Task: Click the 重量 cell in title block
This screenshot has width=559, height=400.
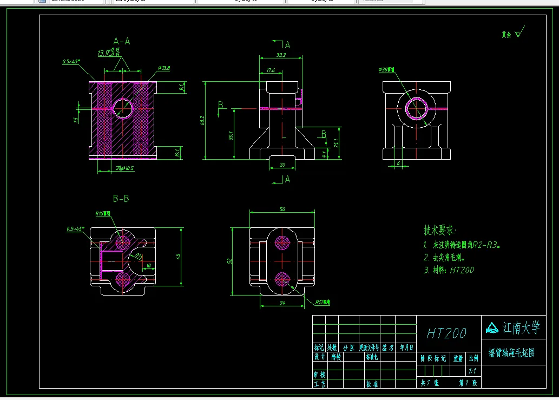Action: [458, 358]
